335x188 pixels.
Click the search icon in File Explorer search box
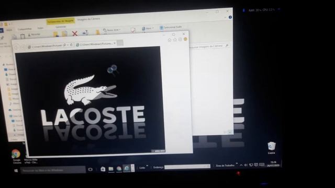[x=227, y=45]
